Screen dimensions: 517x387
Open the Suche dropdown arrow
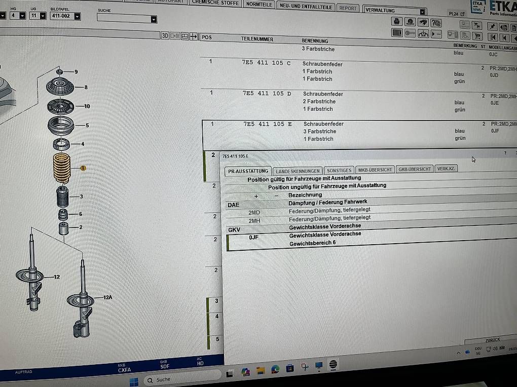click(153, 19)
